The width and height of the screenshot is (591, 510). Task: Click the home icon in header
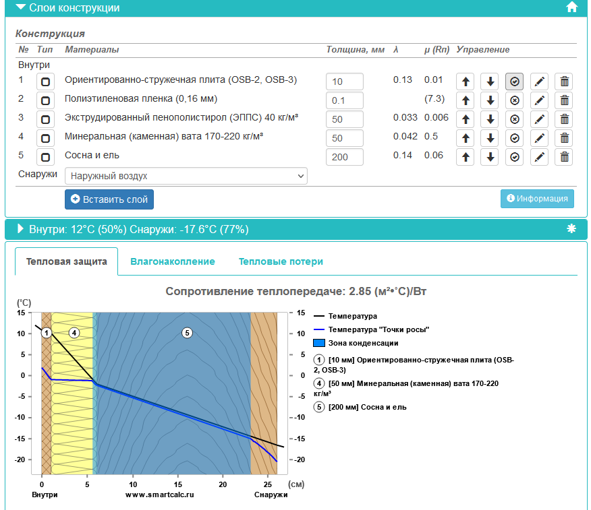tap(571, 7)
